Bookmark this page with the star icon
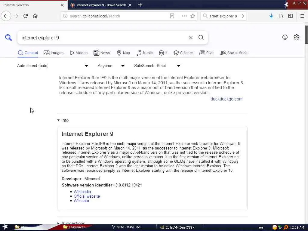 (x=193, y=16)
